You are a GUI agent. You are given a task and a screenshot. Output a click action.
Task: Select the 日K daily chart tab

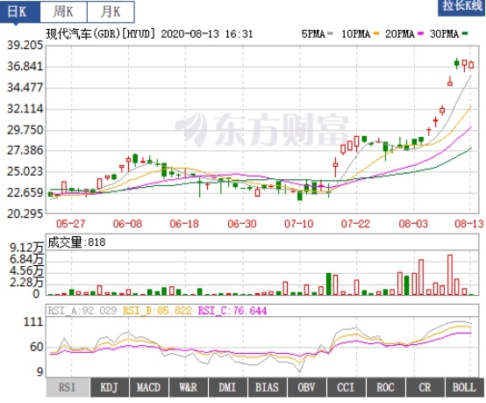pyautogui.click(x=20, y=11)
